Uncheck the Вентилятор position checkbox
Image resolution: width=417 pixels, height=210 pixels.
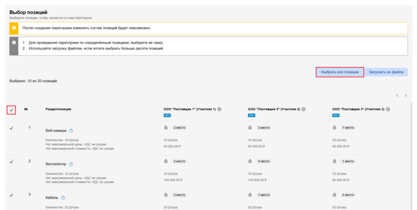click(x=11, y=162)
